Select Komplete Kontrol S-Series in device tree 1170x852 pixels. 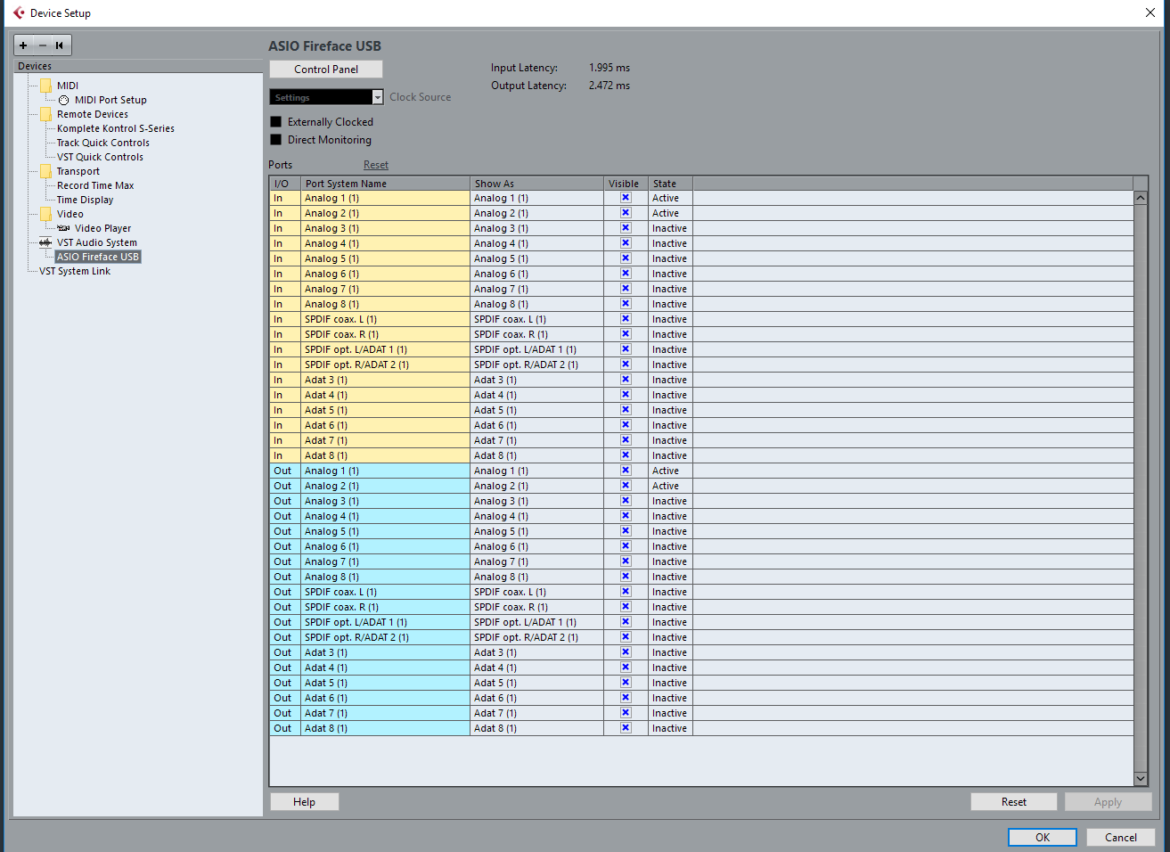tap(116, 128)
